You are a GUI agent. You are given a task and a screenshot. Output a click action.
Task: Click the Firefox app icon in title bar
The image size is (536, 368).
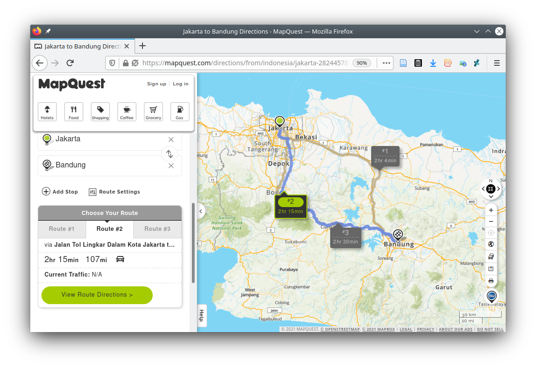[x=37, y=31]
